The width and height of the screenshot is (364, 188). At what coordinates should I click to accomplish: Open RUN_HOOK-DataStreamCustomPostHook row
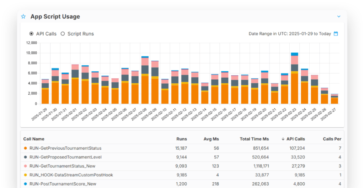[x=182, y=175]
